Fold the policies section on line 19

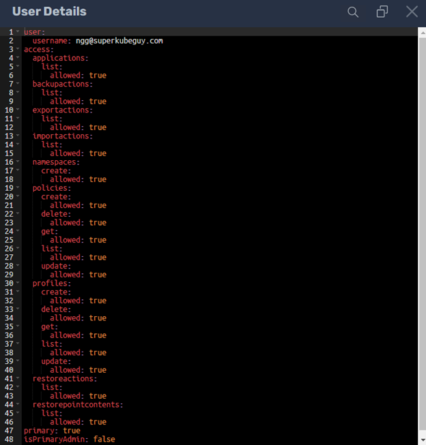point(18,187)
